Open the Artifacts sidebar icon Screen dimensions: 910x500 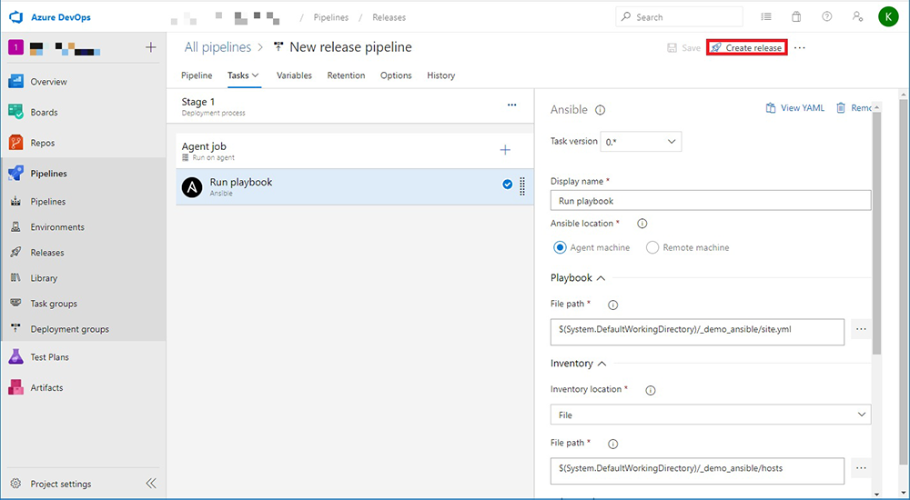click(x=15, y=387)
